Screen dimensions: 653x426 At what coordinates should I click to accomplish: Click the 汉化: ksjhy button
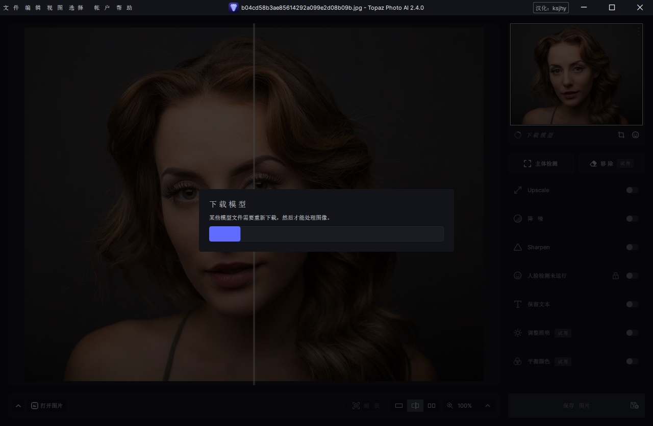[551, 8]
